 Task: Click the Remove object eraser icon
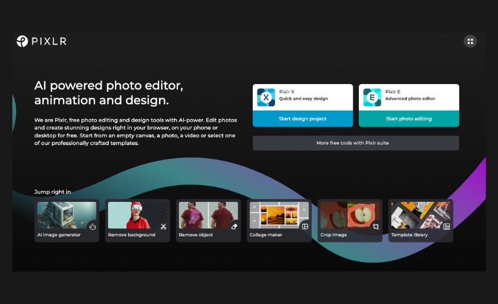234,226
